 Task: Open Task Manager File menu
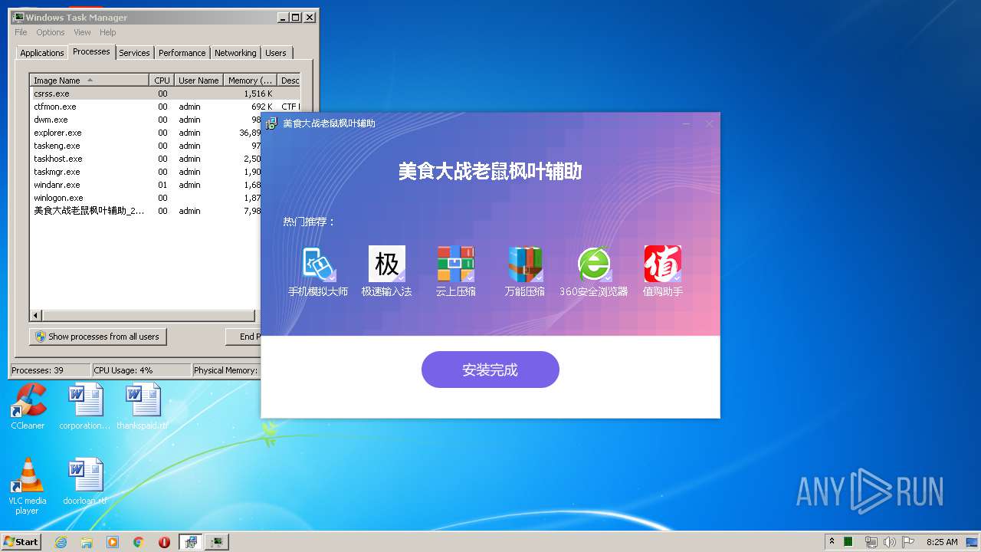tap(21, 32)
